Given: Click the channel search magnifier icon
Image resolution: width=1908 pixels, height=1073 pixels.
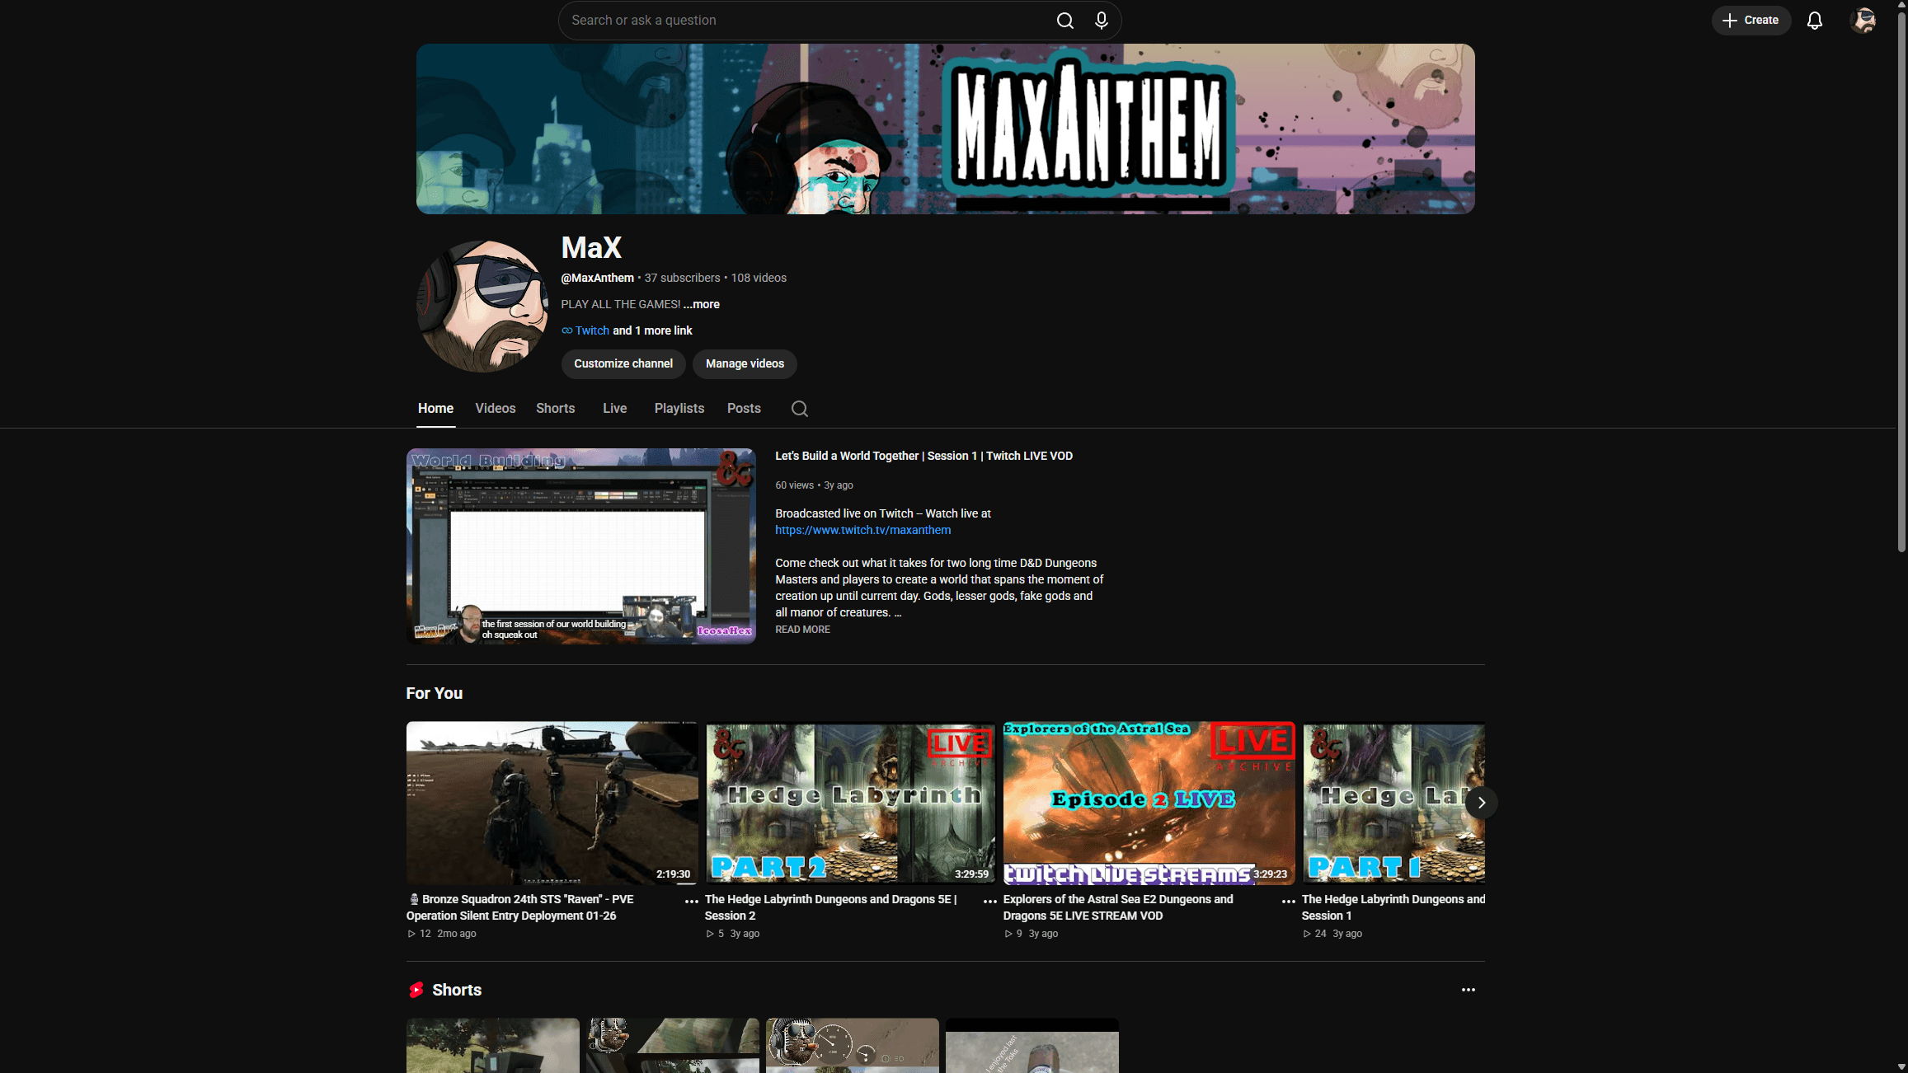Looking at the screenshot, I should 800,409.
